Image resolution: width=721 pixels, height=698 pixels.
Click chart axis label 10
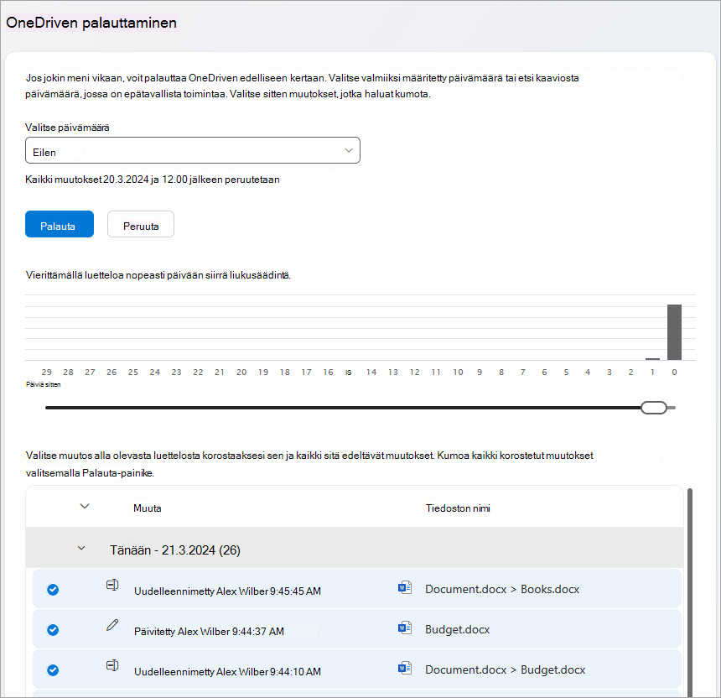[x=458, y=372]
